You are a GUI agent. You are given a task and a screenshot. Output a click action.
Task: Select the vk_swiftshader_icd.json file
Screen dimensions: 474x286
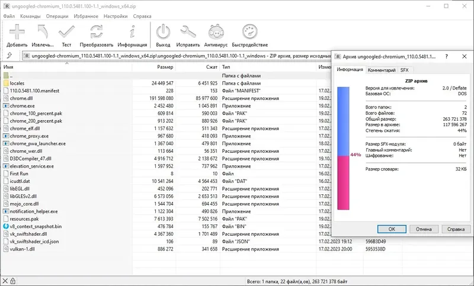34,242
